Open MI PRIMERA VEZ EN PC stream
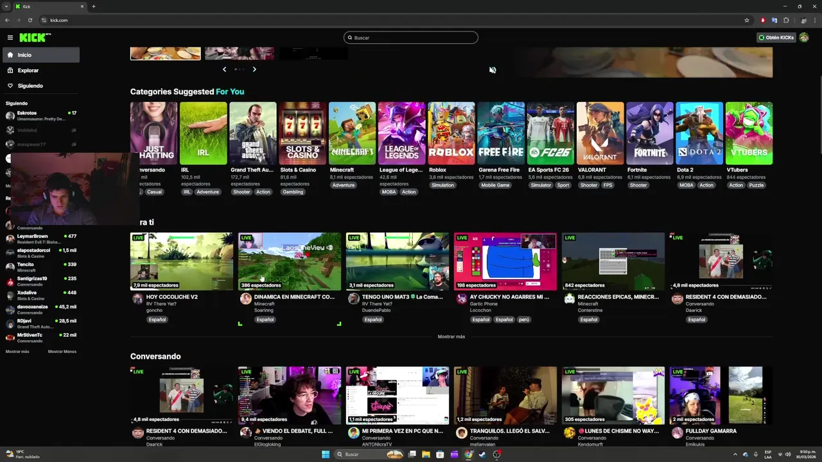Viewport: 822px width, 462px height. point(398,395)
